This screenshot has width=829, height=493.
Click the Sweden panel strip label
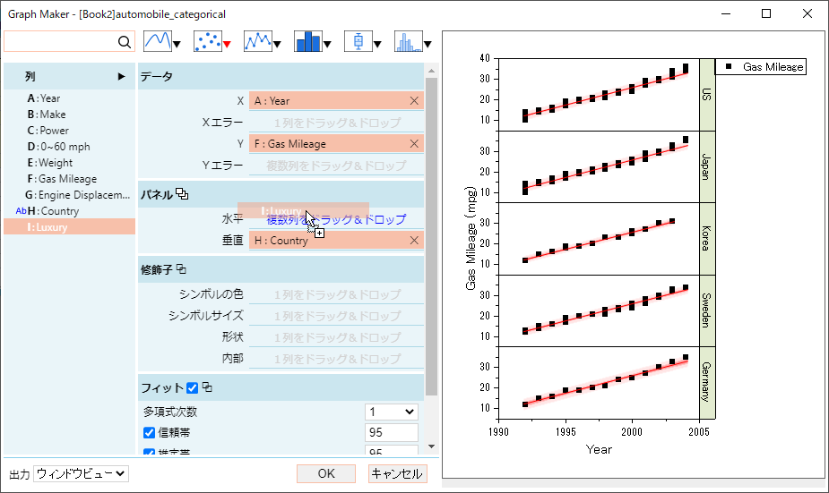707,310
